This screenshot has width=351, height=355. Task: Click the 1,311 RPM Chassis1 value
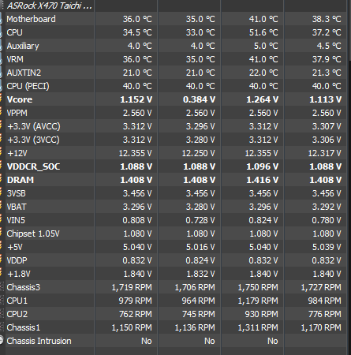tap(258, 327)
